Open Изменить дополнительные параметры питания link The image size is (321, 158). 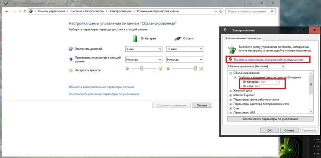click(102, 87)
